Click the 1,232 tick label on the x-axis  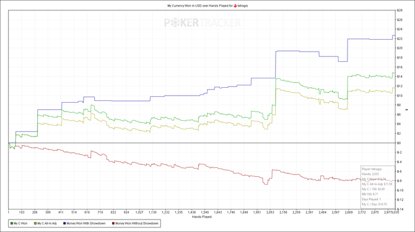coord(165,212)
